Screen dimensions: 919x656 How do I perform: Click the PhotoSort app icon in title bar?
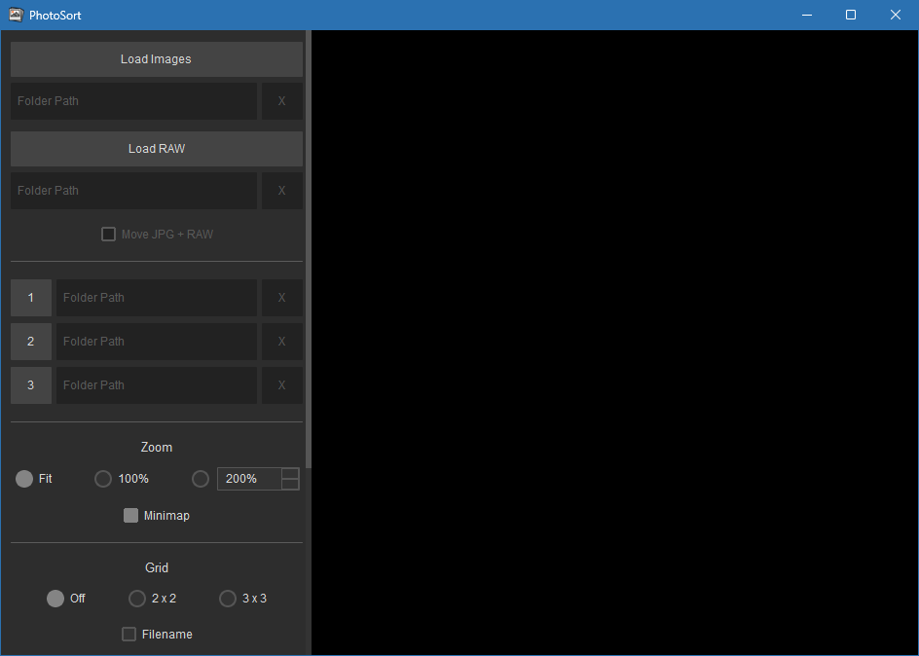[15, 15]
